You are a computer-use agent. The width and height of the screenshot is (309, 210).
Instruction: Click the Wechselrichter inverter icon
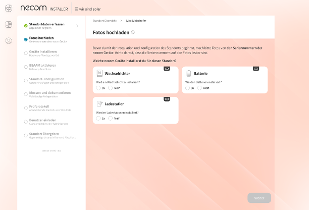(x=99, y=73)
